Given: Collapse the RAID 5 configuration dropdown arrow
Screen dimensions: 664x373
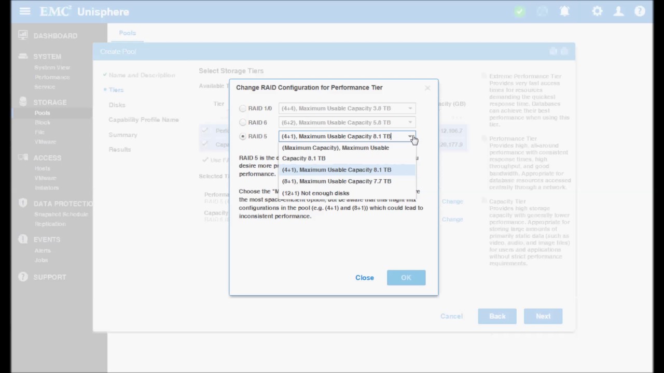Looking at the screenshot, I should (x=410, y=136).
